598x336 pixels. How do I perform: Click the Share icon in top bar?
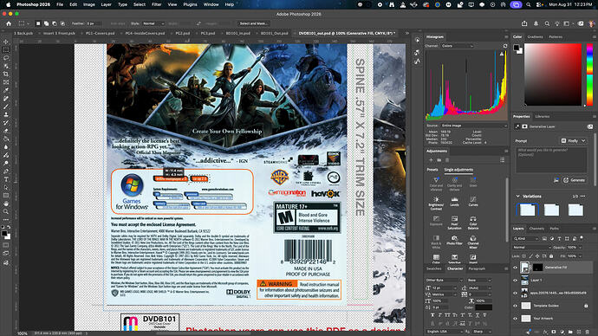[524, 23]
